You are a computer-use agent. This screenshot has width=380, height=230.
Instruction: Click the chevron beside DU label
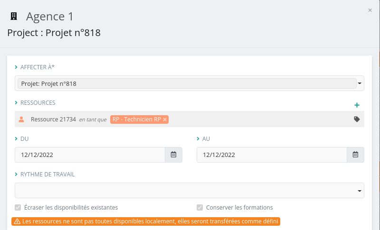click(x=16, y=138)
